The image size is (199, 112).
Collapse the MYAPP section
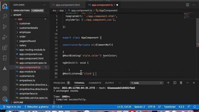30,15
